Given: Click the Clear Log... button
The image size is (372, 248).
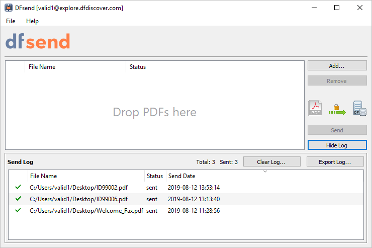Looking at the screenshot, I should (272, 162).
